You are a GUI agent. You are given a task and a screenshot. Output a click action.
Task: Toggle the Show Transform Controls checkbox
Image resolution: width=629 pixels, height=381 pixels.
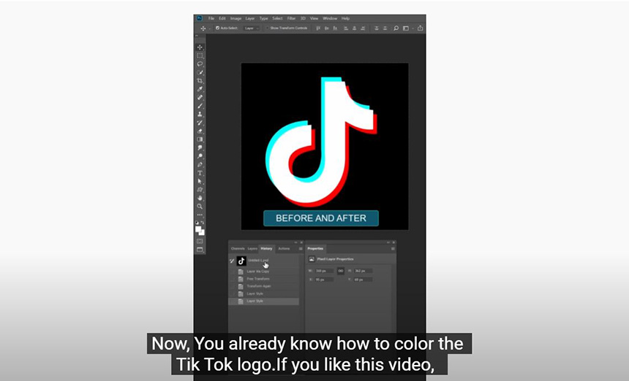(268, 28)
